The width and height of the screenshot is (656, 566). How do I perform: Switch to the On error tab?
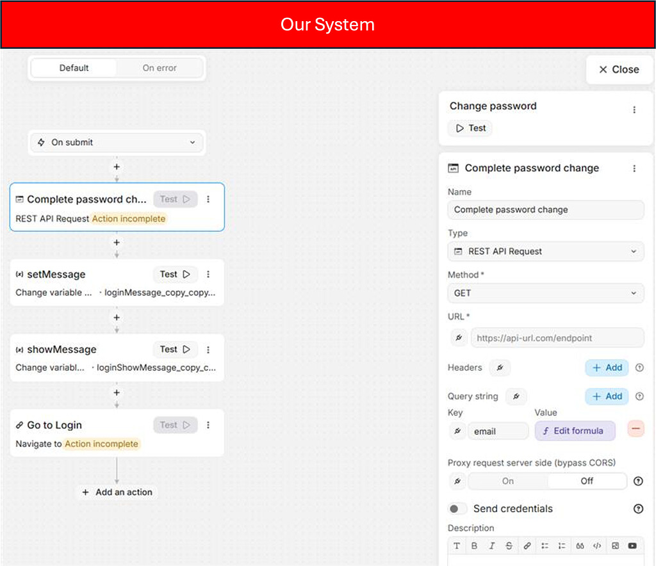click(x=159, y=68)
